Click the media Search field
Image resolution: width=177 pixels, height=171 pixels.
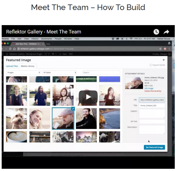click(x=101, y=73)
